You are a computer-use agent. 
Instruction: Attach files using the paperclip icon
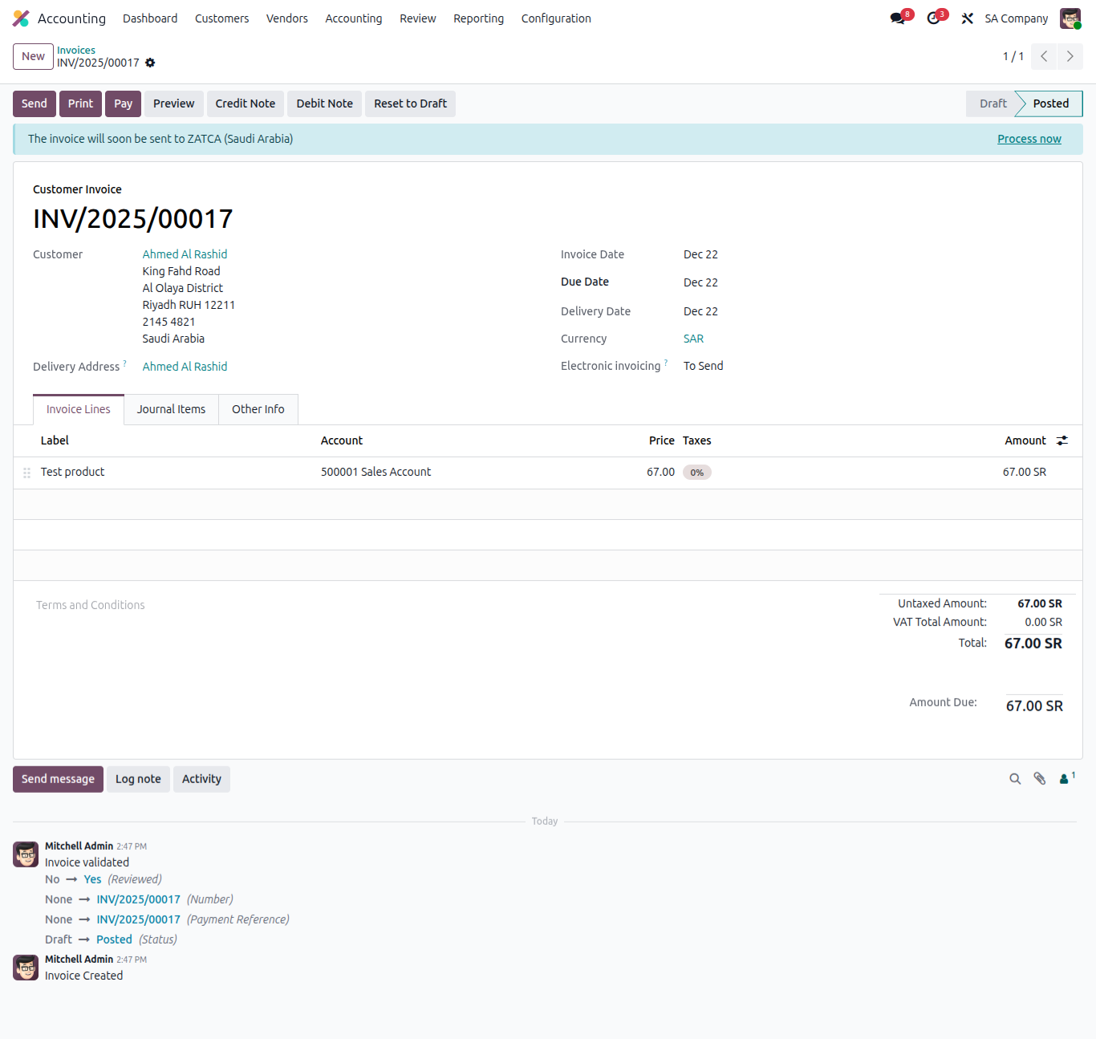pyautogui.click(x=1040, y=779)
